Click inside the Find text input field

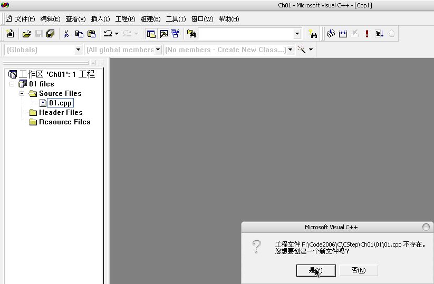(246, 34)
